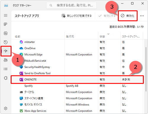The width and height of the screenshot is (148, 114).
Task: Click the 有効にする enable button
Action: click(x=107, y=16)
